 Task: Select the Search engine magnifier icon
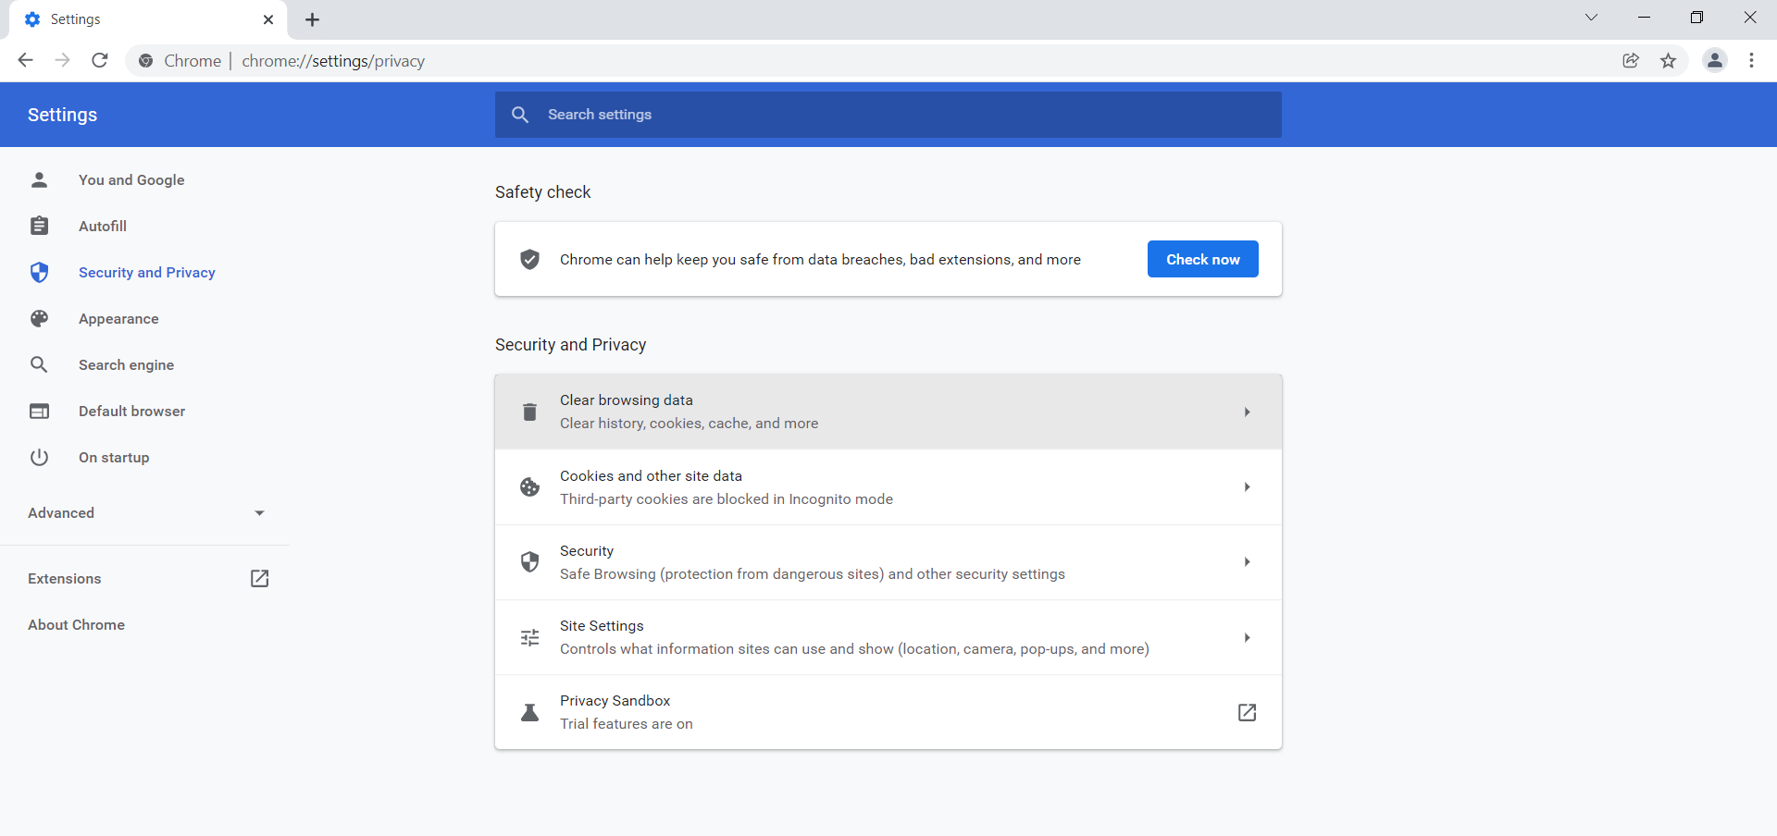tap(40, 364)
